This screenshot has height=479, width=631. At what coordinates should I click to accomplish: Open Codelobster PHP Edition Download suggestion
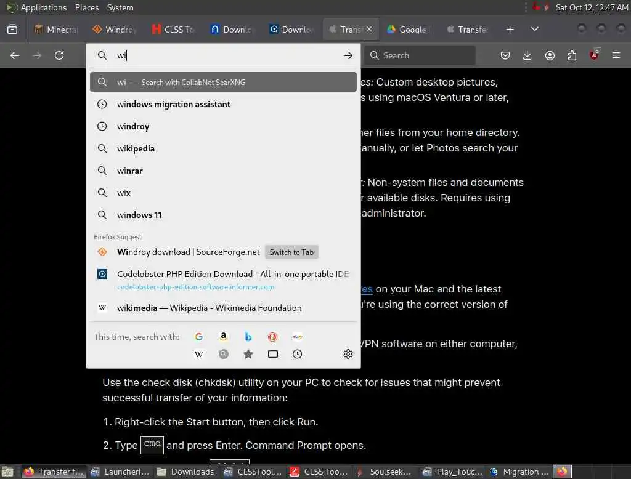point(223,280)
